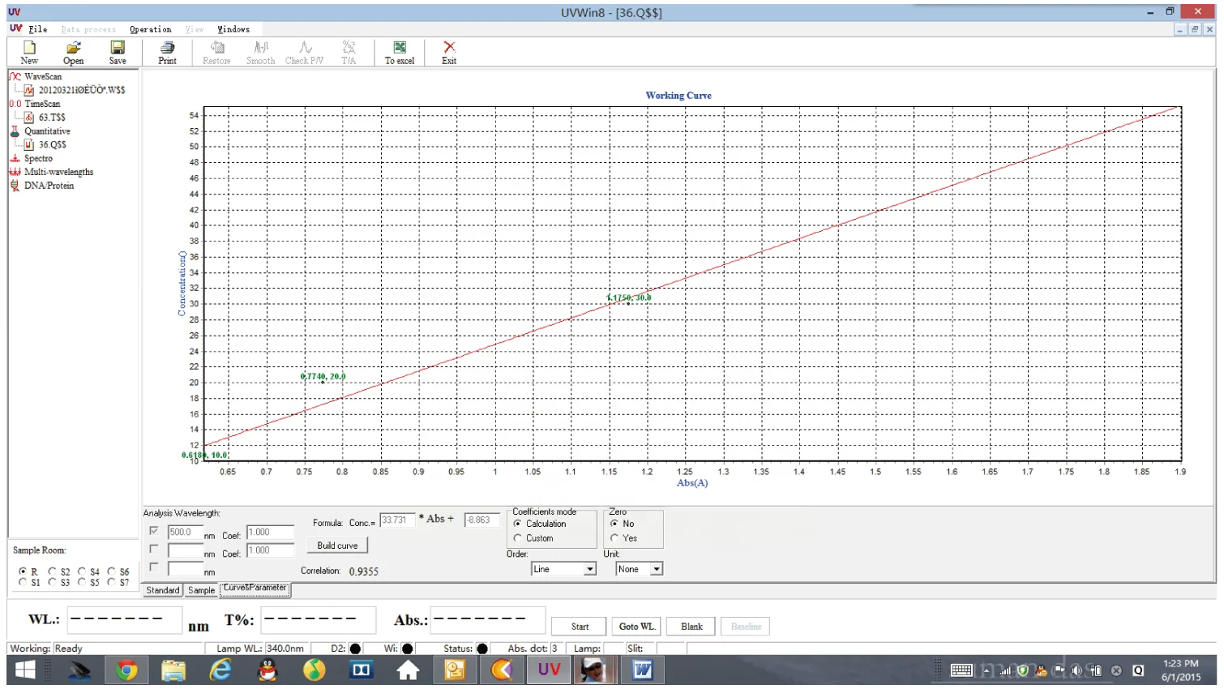The height and width of the screenshot is (689, 1224).
Task: Open the File menu
Action: pyautogui.click(x=37, y=29)
